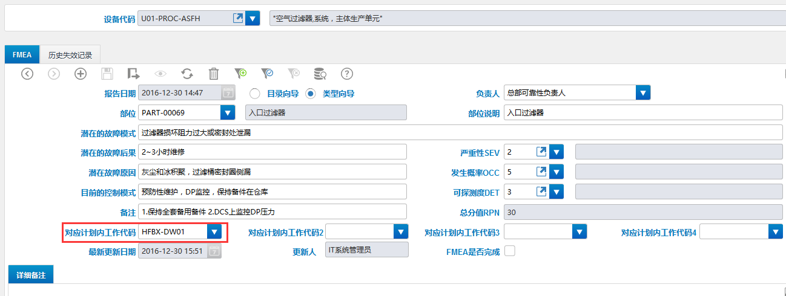Expand the 严重性SEV dropdown arrow
Viewport: 786px width, 296px height.
[x=557, y=152]
